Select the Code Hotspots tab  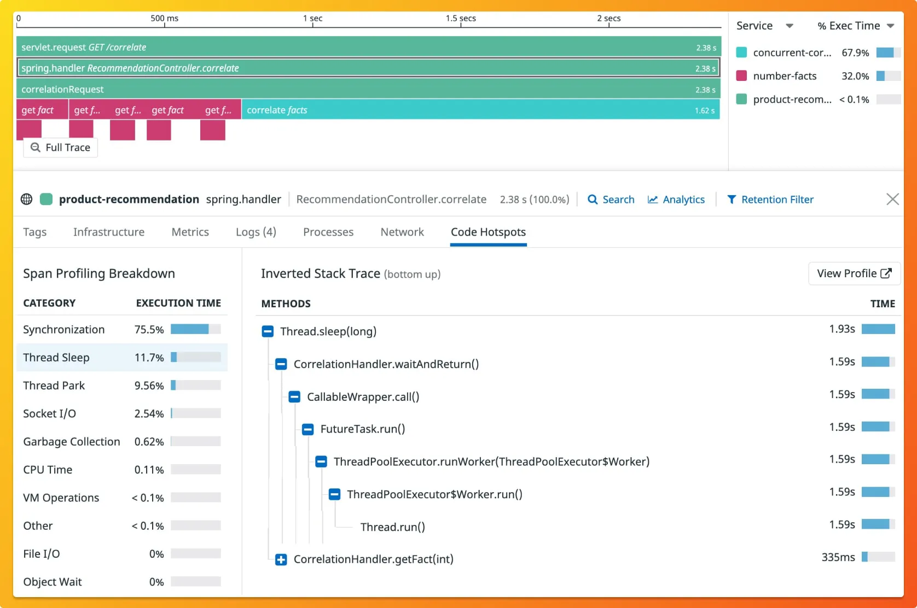(x=488, y=232)
